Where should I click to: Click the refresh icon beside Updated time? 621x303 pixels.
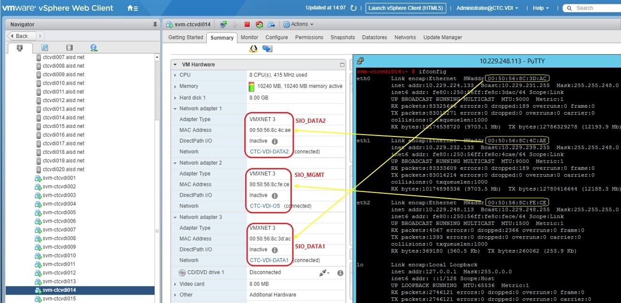[x=354, y=8]
